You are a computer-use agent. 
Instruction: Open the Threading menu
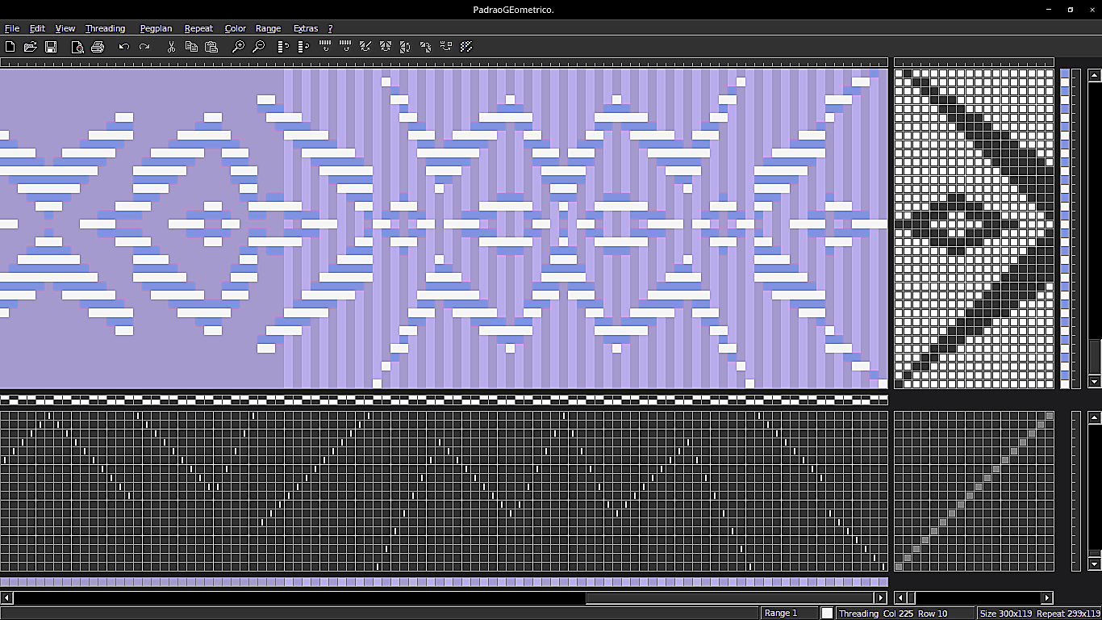pos(105,28)
